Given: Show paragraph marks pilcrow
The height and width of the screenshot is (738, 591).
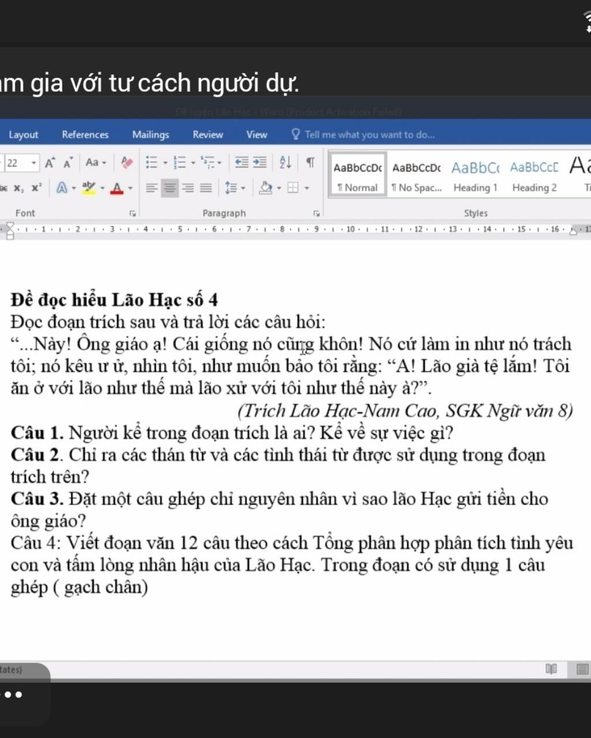Looking at the screenshot, I should click(x=311, y=163).
